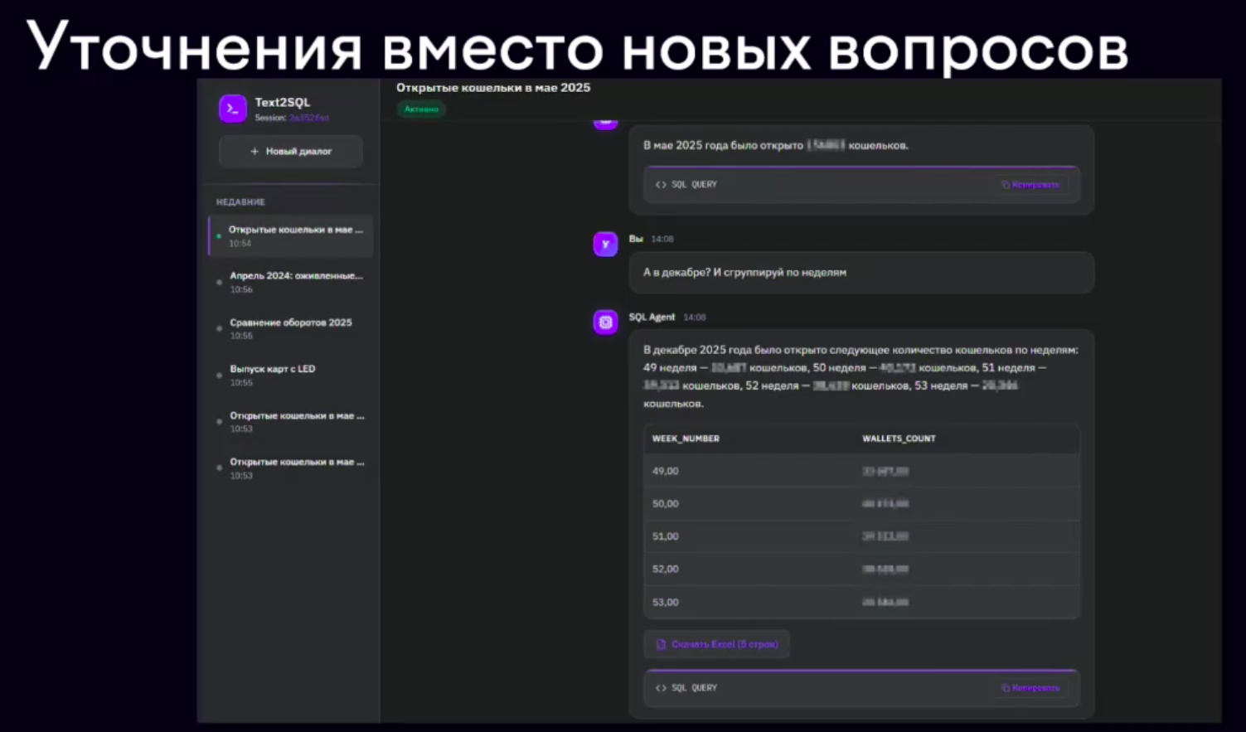This screenshot has height=732, width=1246.
Task: Copy the SQL of the May 2025 answer
Action: tap(1030, 185)
